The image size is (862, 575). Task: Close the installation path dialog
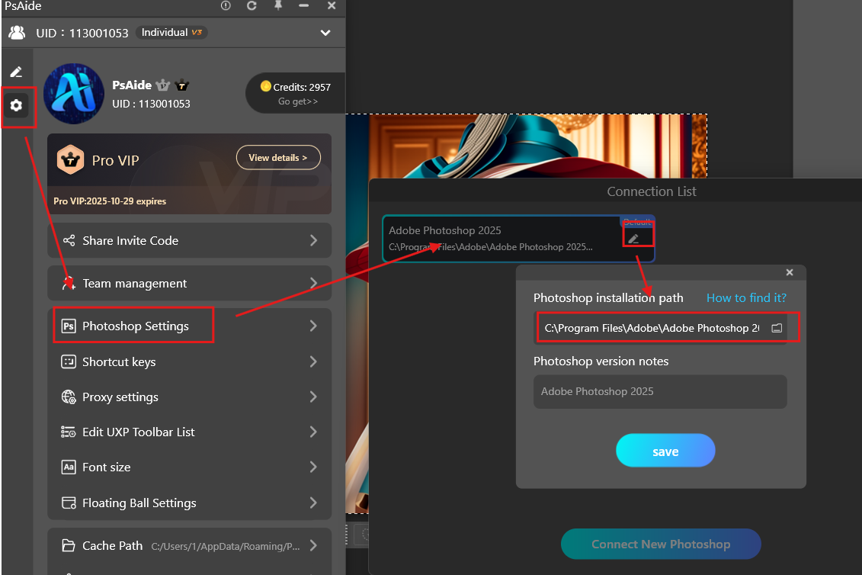coord(790,272)
